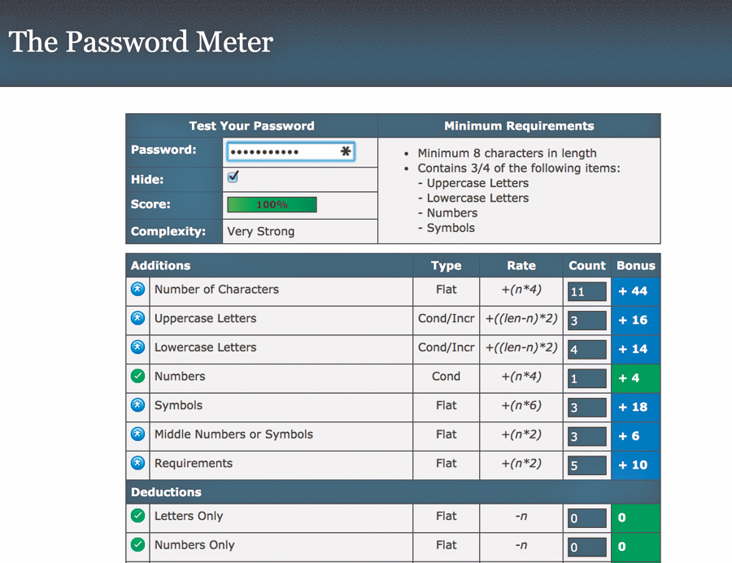Viewport: 732px width, 563px height.
Task: Click into the Password input field
Action: 281,151
